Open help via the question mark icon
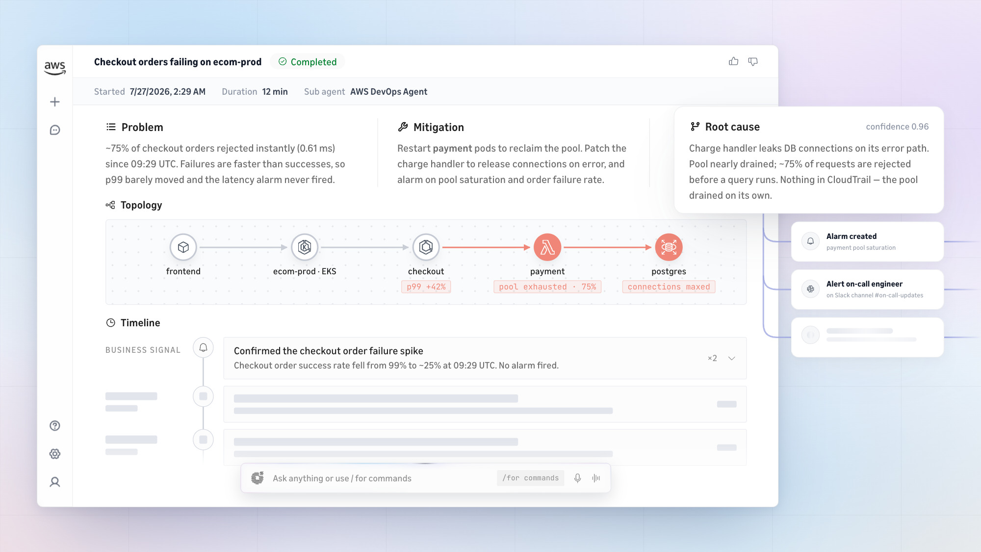The height and width of the screenshot is (552, 981). (x=55, y=426)
